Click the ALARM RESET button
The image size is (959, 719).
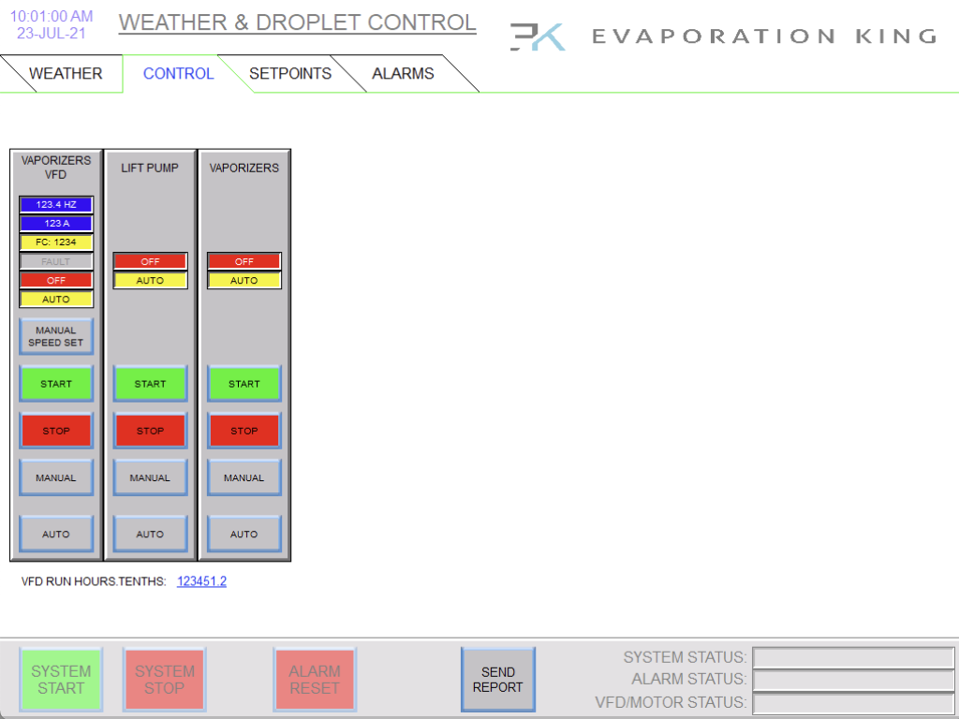click(315, 680)
